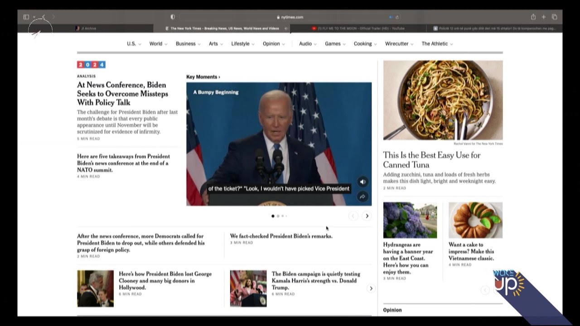The image size is (580, 326).
Task: Open the Safari share icon
Action: (533, 17)
